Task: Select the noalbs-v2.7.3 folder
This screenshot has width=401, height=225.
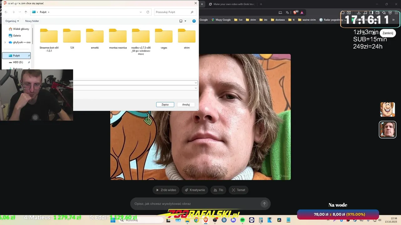Action: click(141, 42)
